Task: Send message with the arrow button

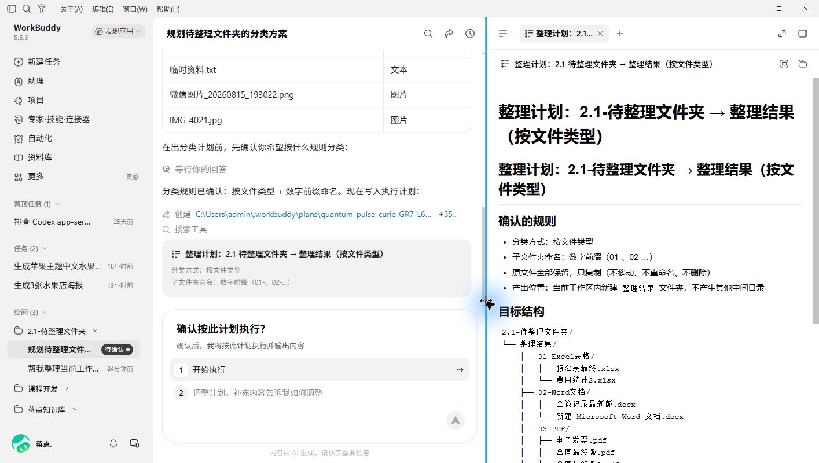Action: coord(456,420)
